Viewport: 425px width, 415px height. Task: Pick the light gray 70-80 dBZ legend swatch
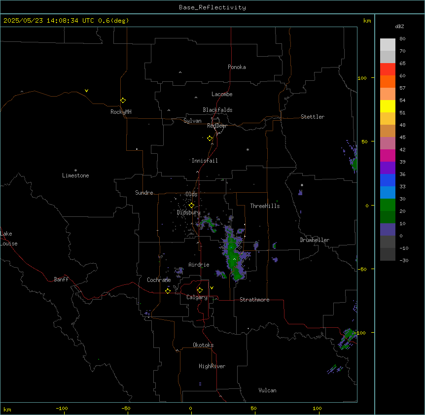click(x=388, y=45)
